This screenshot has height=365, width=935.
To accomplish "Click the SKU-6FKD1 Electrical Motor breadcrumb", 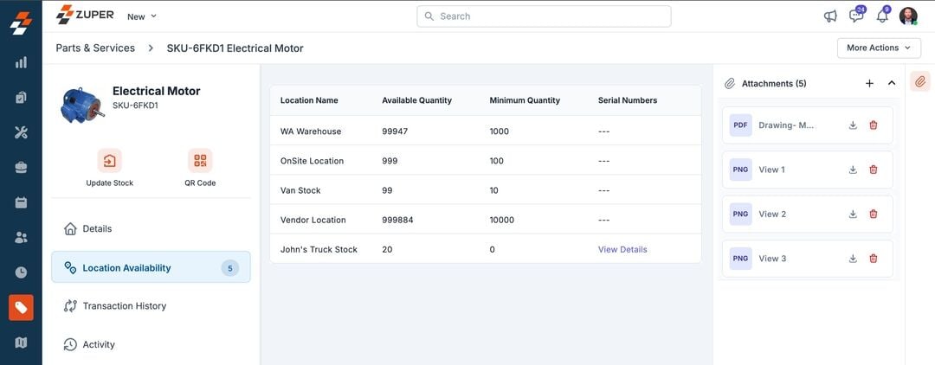I will (235, 48).
